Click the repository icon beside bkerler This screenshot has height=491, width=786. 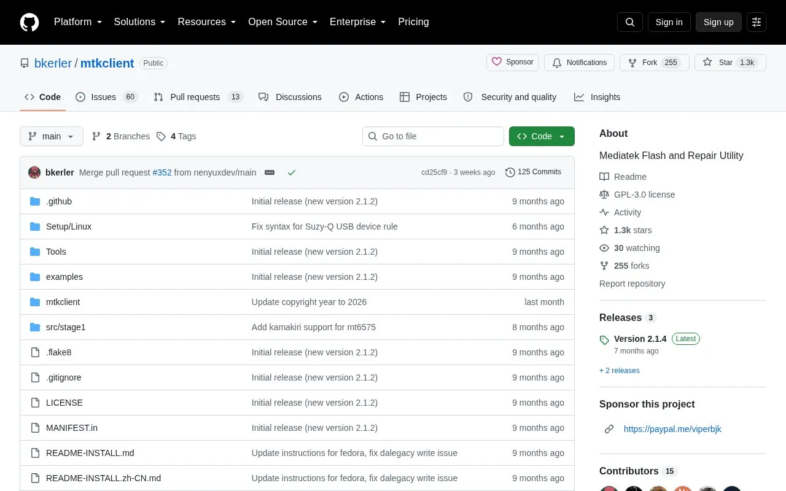point(25,63)
